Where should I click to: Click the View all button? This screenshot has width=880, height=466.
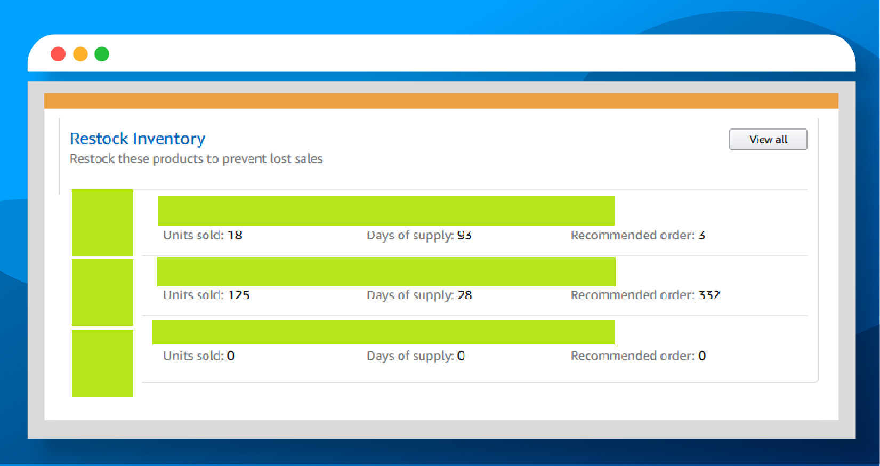(768, 140)
